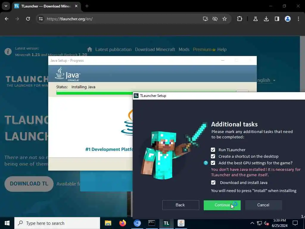Open the browser extensions puzzle icon
The width and height of the screenshot is (305, 229).
240,19
